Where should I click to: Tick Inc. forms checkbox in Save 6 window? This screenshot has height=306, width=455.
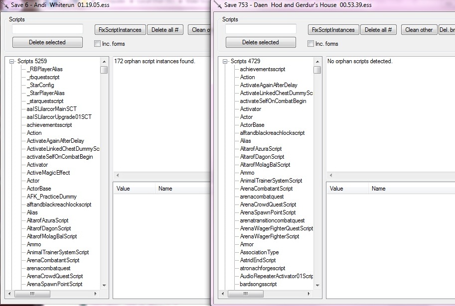coord(97,44)
